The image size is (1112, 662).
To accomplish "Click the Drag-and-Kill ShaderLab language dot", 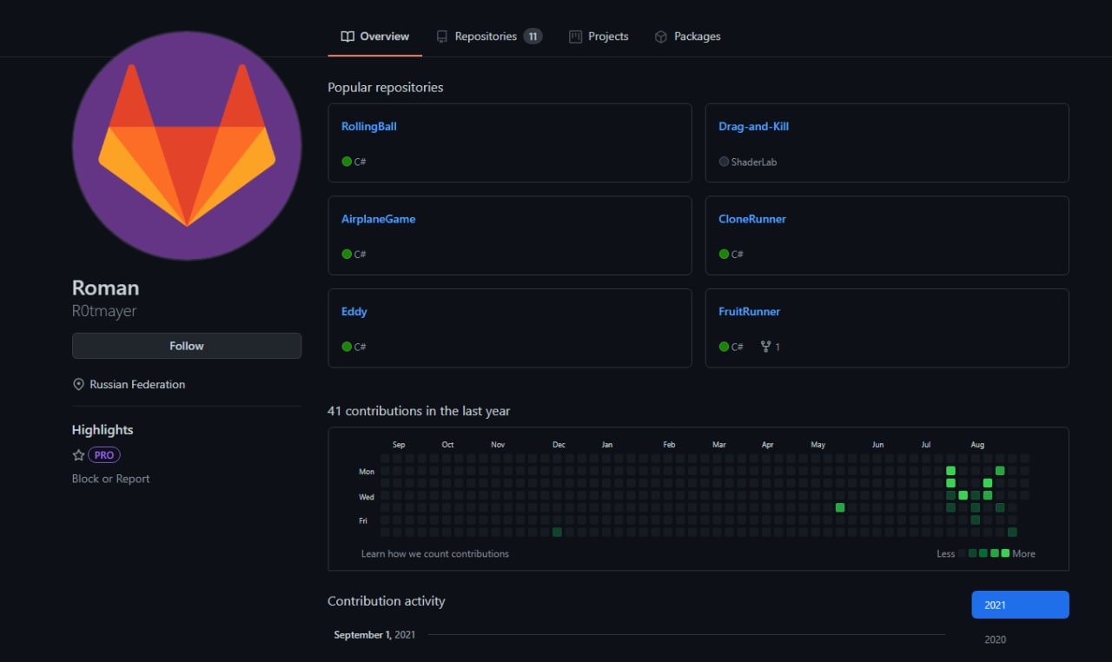I will pos(724,162).
